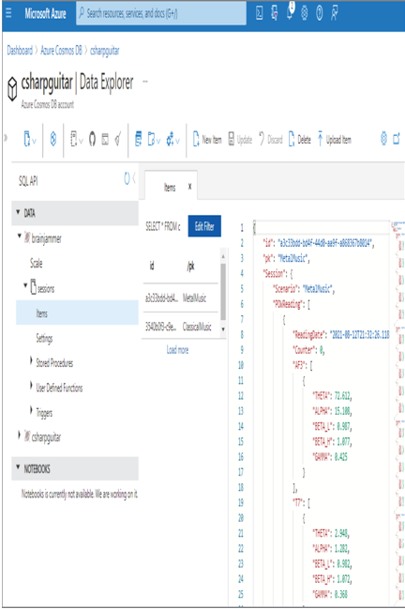Image resolution: width=405 pixels, height=609 pixels.
Task: Expand the collapsed left menu chevrons
Action: pos(6,138)
